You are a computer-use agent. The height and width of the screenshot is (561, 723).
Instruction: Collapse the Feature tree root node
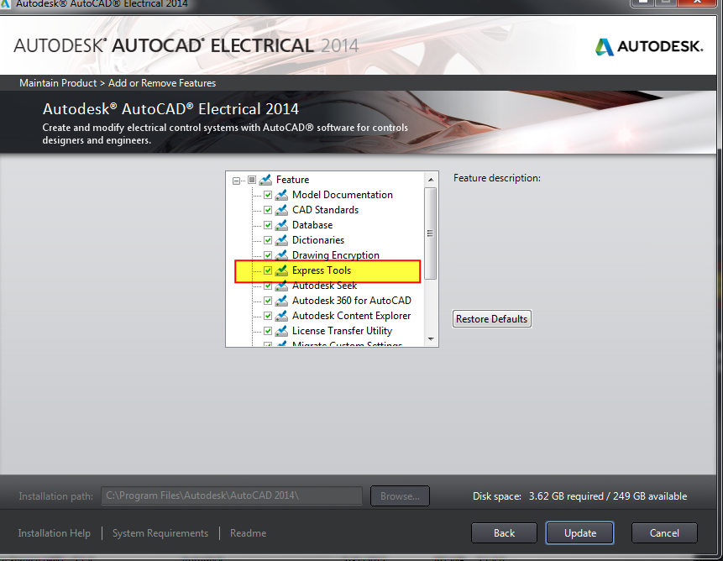tap(236, 179)
